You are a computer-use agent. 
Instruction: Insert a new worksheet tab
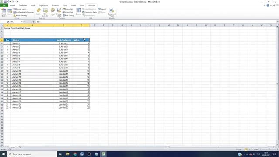tap(20, 147)
